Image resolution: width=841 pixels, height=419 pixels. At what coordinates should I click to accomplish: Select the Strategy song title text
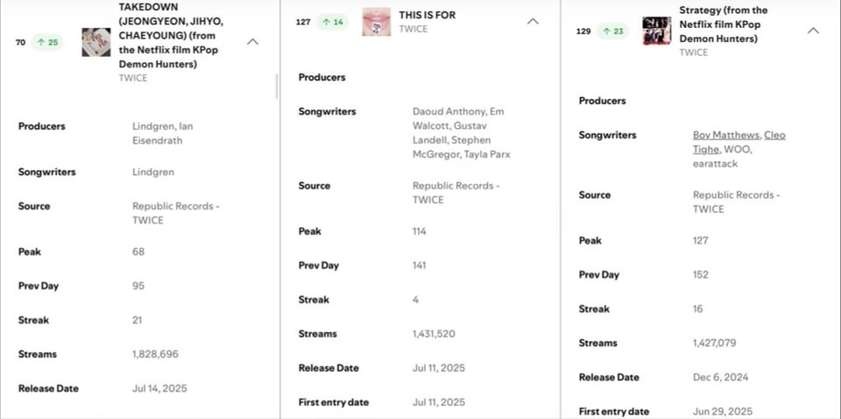[x=724, y=25]
